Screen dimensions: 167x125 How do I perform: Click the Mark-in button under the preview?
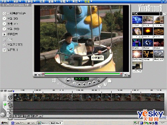35,75
